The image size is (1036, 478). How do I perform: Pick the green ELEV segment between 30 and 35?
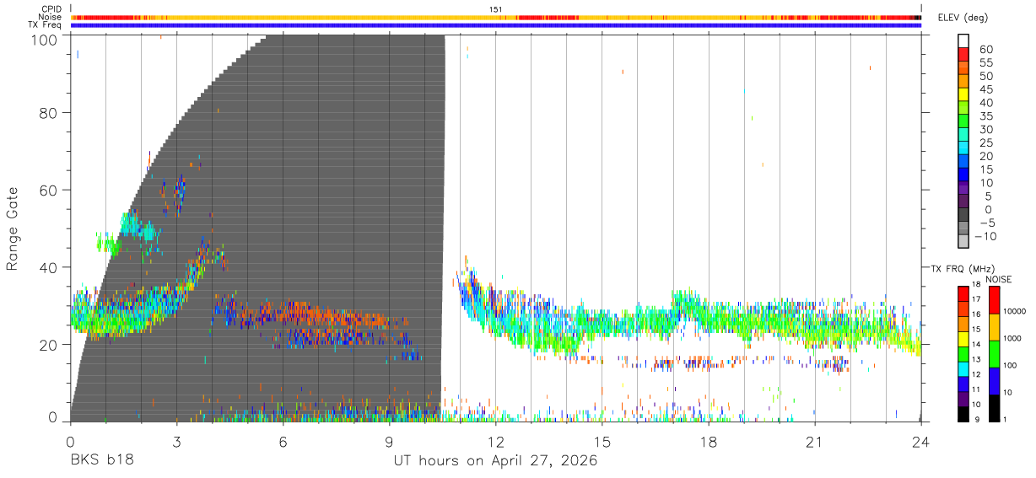[x=963, y=121]
